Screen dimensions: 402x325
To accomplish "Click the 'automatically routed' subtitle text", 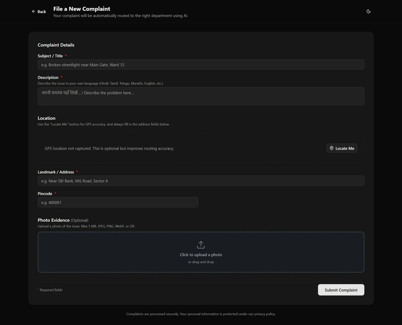I will coord(121,16).
